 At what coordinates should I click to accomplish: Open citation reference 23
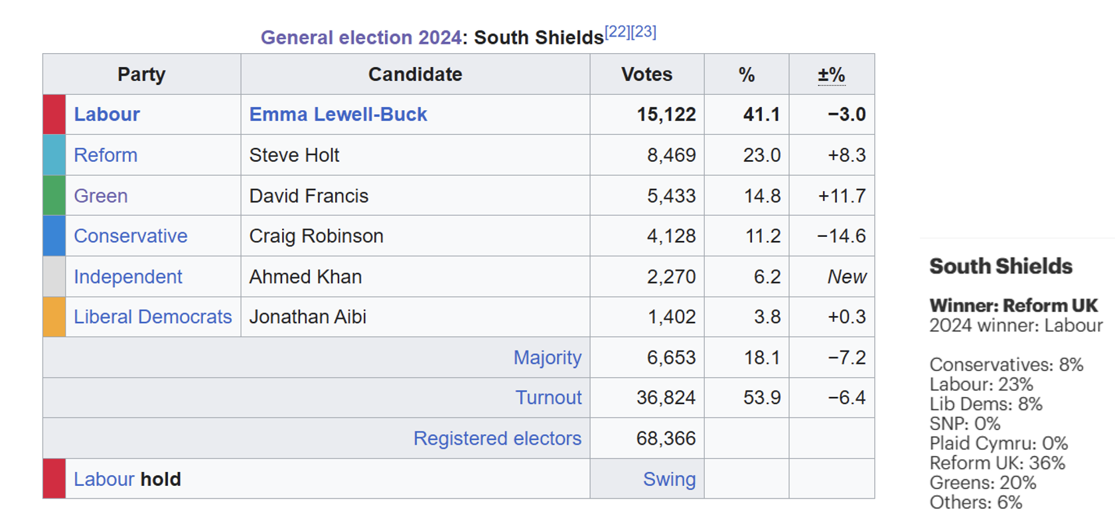(643, 32)
